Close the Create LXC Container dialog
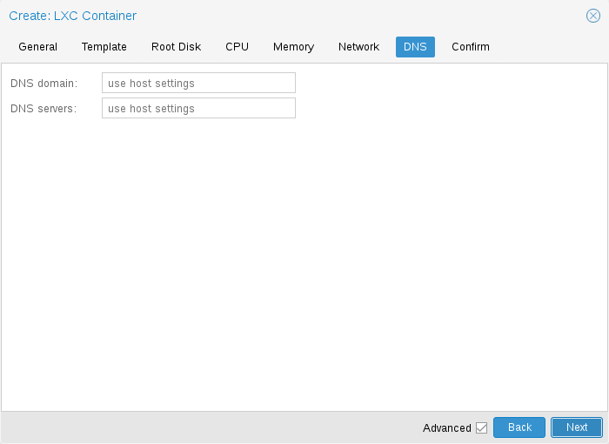The height and width of the screenshot is (444, 609). 593,16
